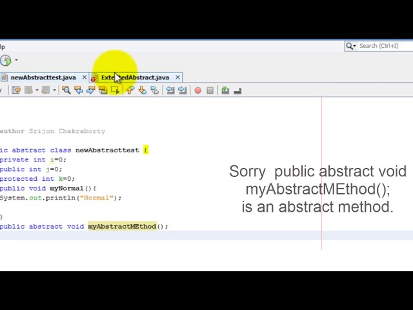The height and width of the screenshot is (310, 413).
Task: Close the ExtentedAbstract.java tab
Action: [x=178, y=77]
